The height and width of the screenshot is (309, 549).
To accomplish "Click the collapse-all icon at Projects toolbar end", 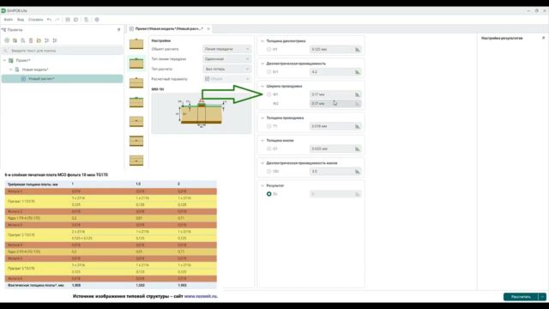I will point(55,40).
